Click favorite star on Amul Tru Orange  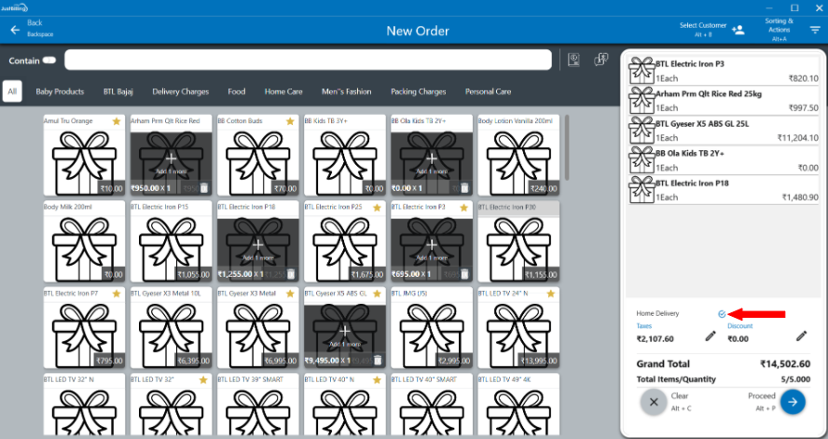(x=117, y=121)
